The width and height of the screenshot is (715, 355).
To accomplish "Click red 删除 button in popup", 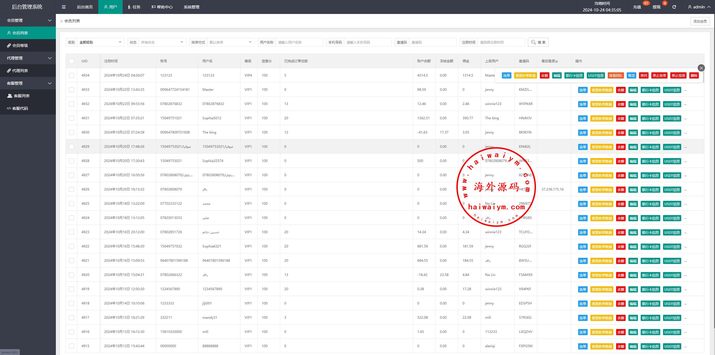I will tap(694, 76).
